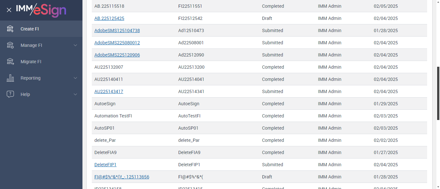Image resolution: width=440 pixels, height=189 pixels.
Task: Open the FI@#$%^&*()!_-.125113656 draft link
Action: [x=122, y=177]
